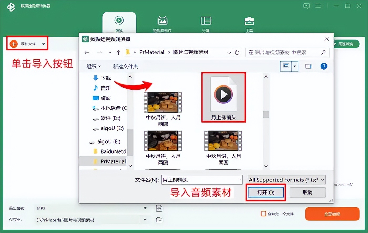Click the Cancel (取消) button
Screen dimensions: 368x233
pos(307,193)
